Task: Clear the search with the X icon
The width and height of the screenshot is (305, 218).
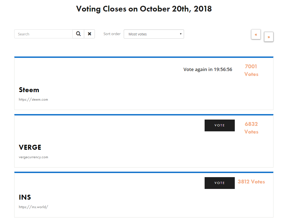Action: 89,34
